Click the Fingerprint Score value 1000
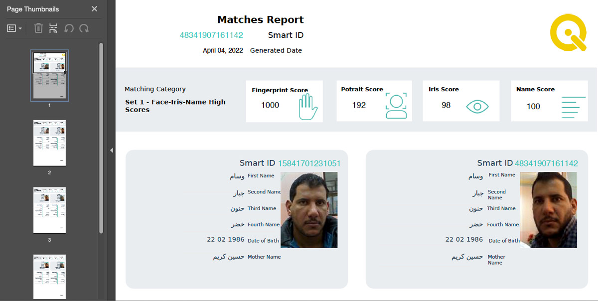 pos(270,105)
